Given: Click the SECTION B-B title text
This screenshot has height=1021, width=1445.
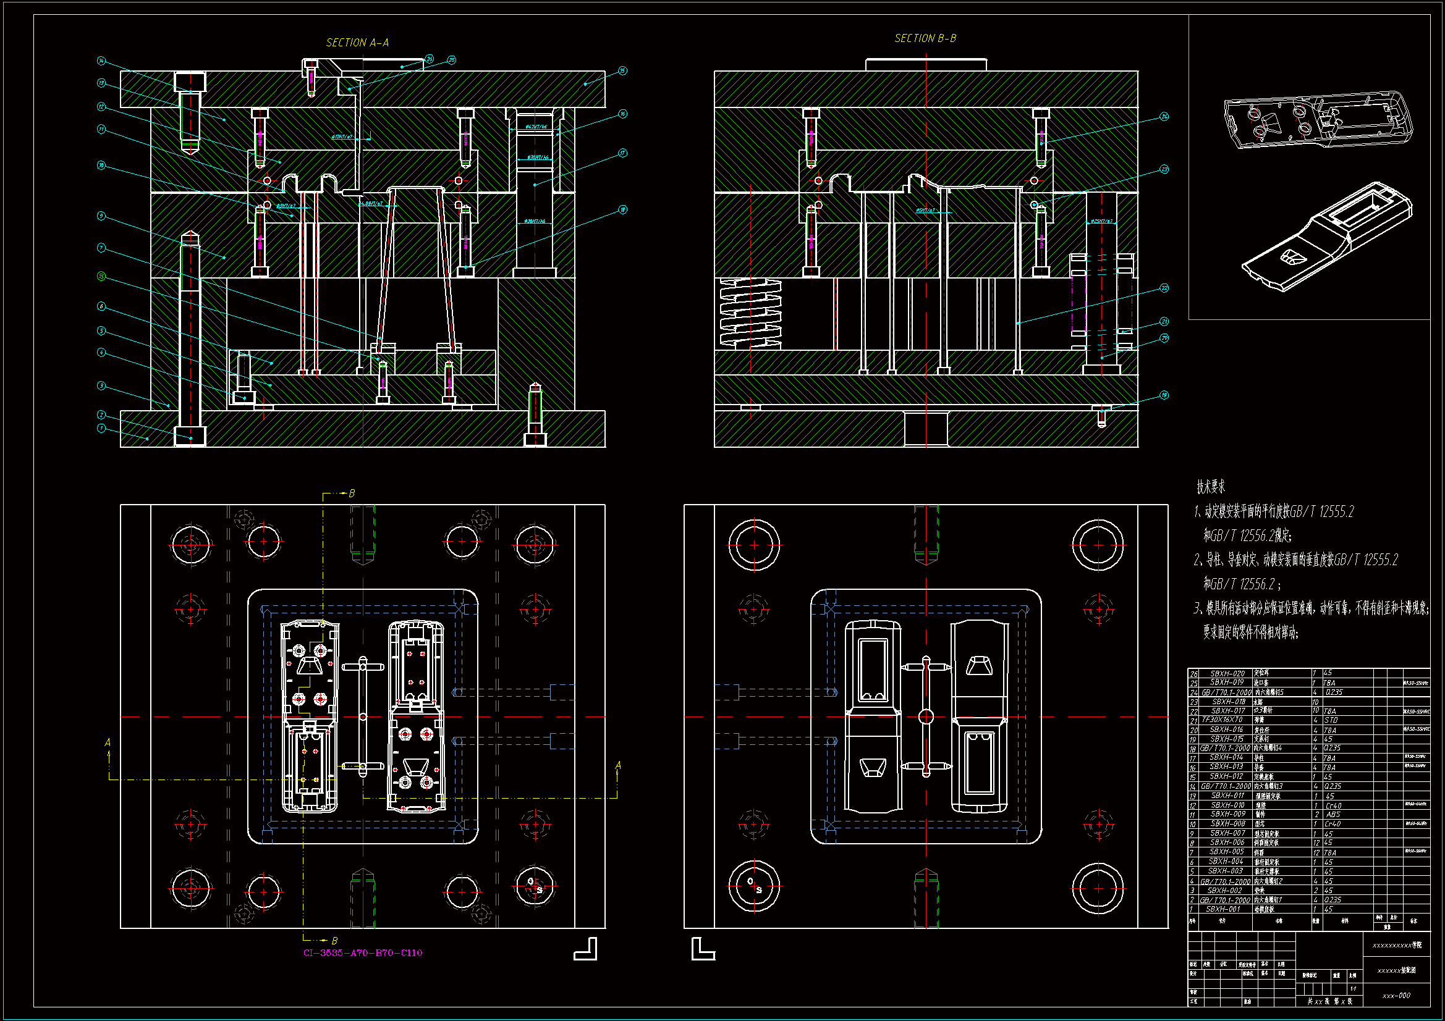Looking at the screenshot, I should click(925, 38).
